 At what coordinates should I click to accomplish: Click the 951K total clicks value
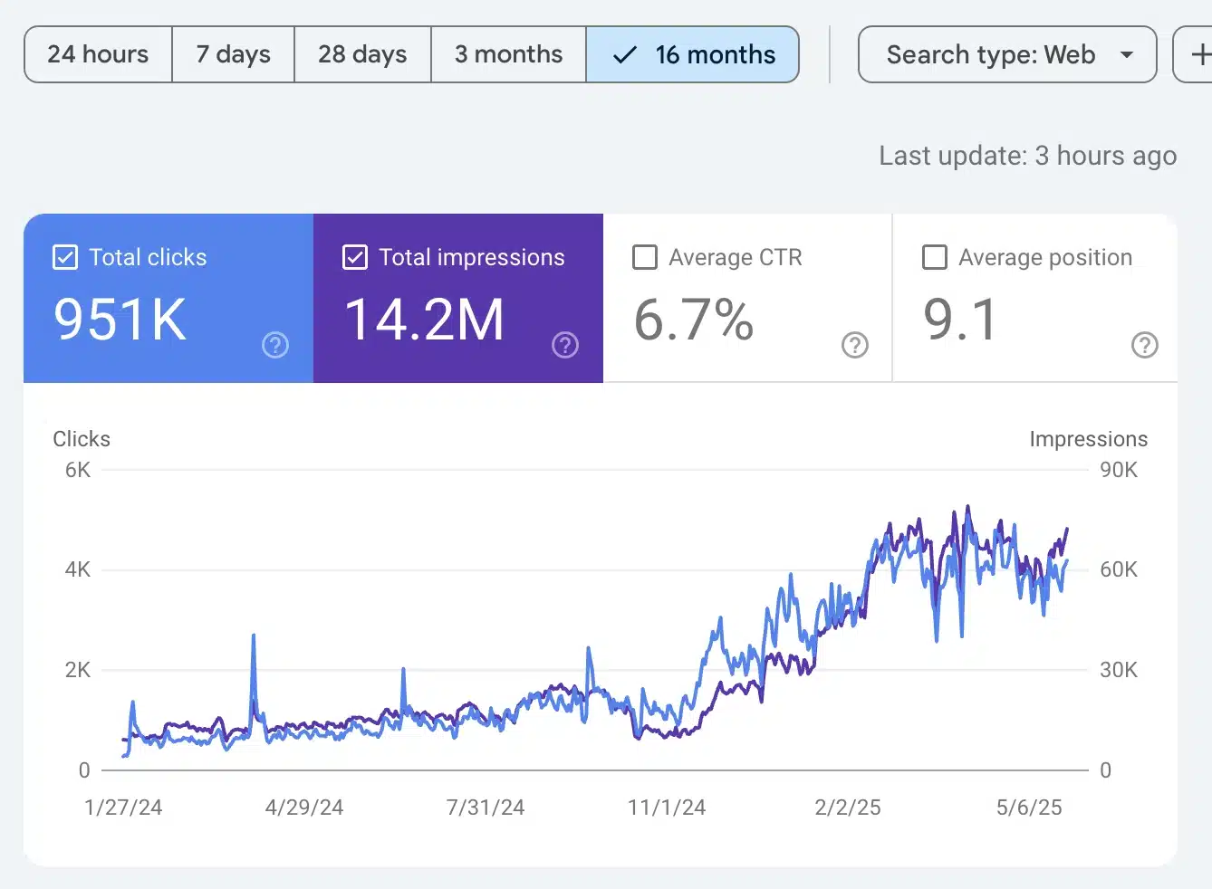pyautogui.click(x=120, y=320)
